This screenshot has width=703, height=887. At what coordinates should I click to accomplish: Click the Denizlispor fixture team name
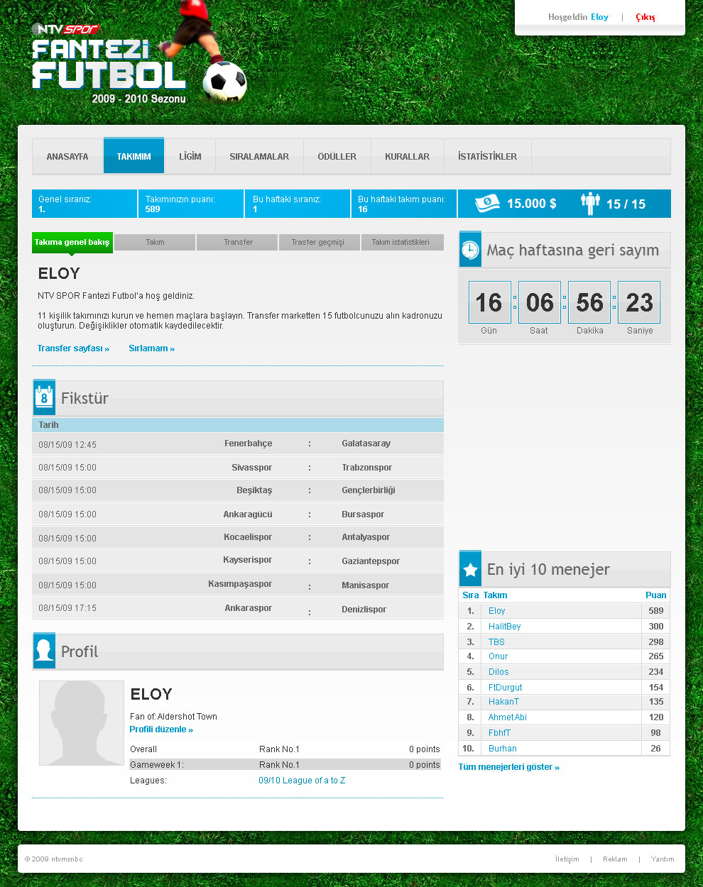coord(364,610)
